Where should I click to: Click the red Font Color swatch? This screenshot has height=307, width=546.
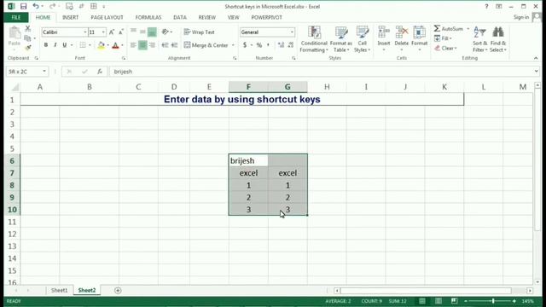[x=115, y=45]
